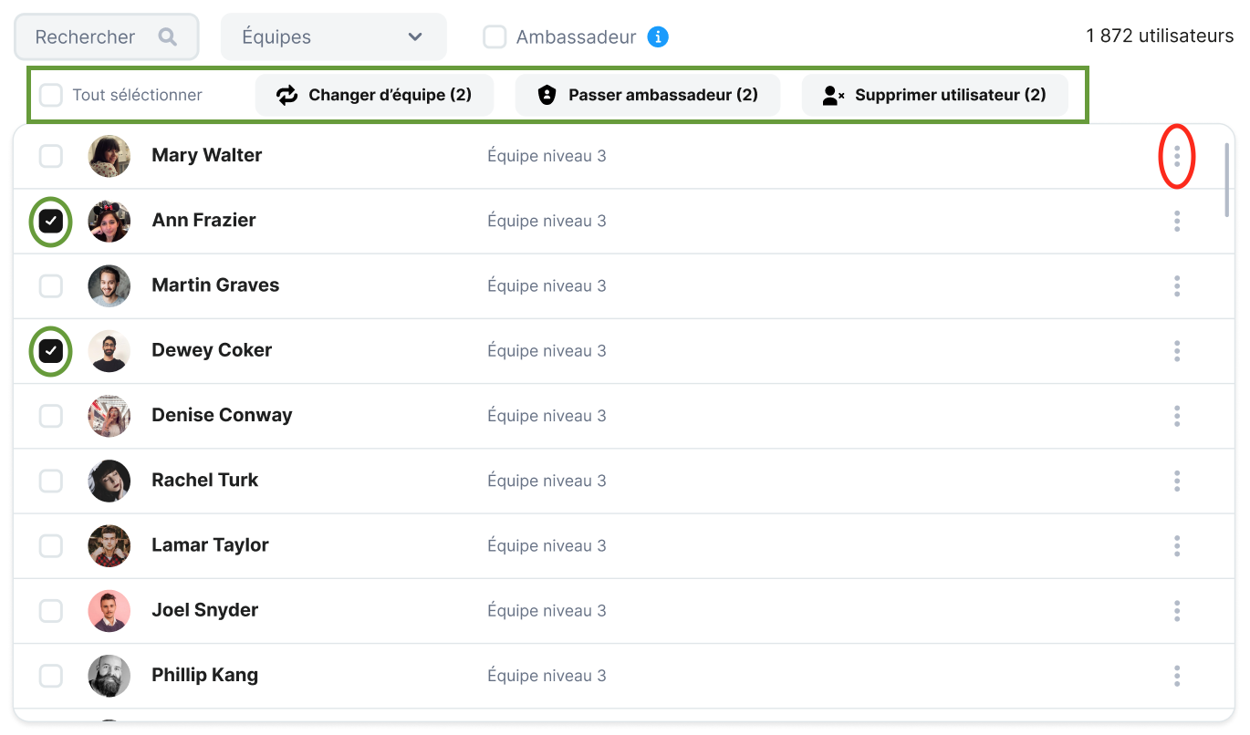
Task: Open the kebab menu for Lamar Taylor
Action: coord(1177,545)
